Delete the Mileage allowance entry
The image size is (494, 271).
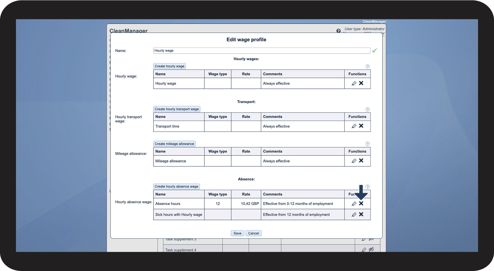[361, 160]
